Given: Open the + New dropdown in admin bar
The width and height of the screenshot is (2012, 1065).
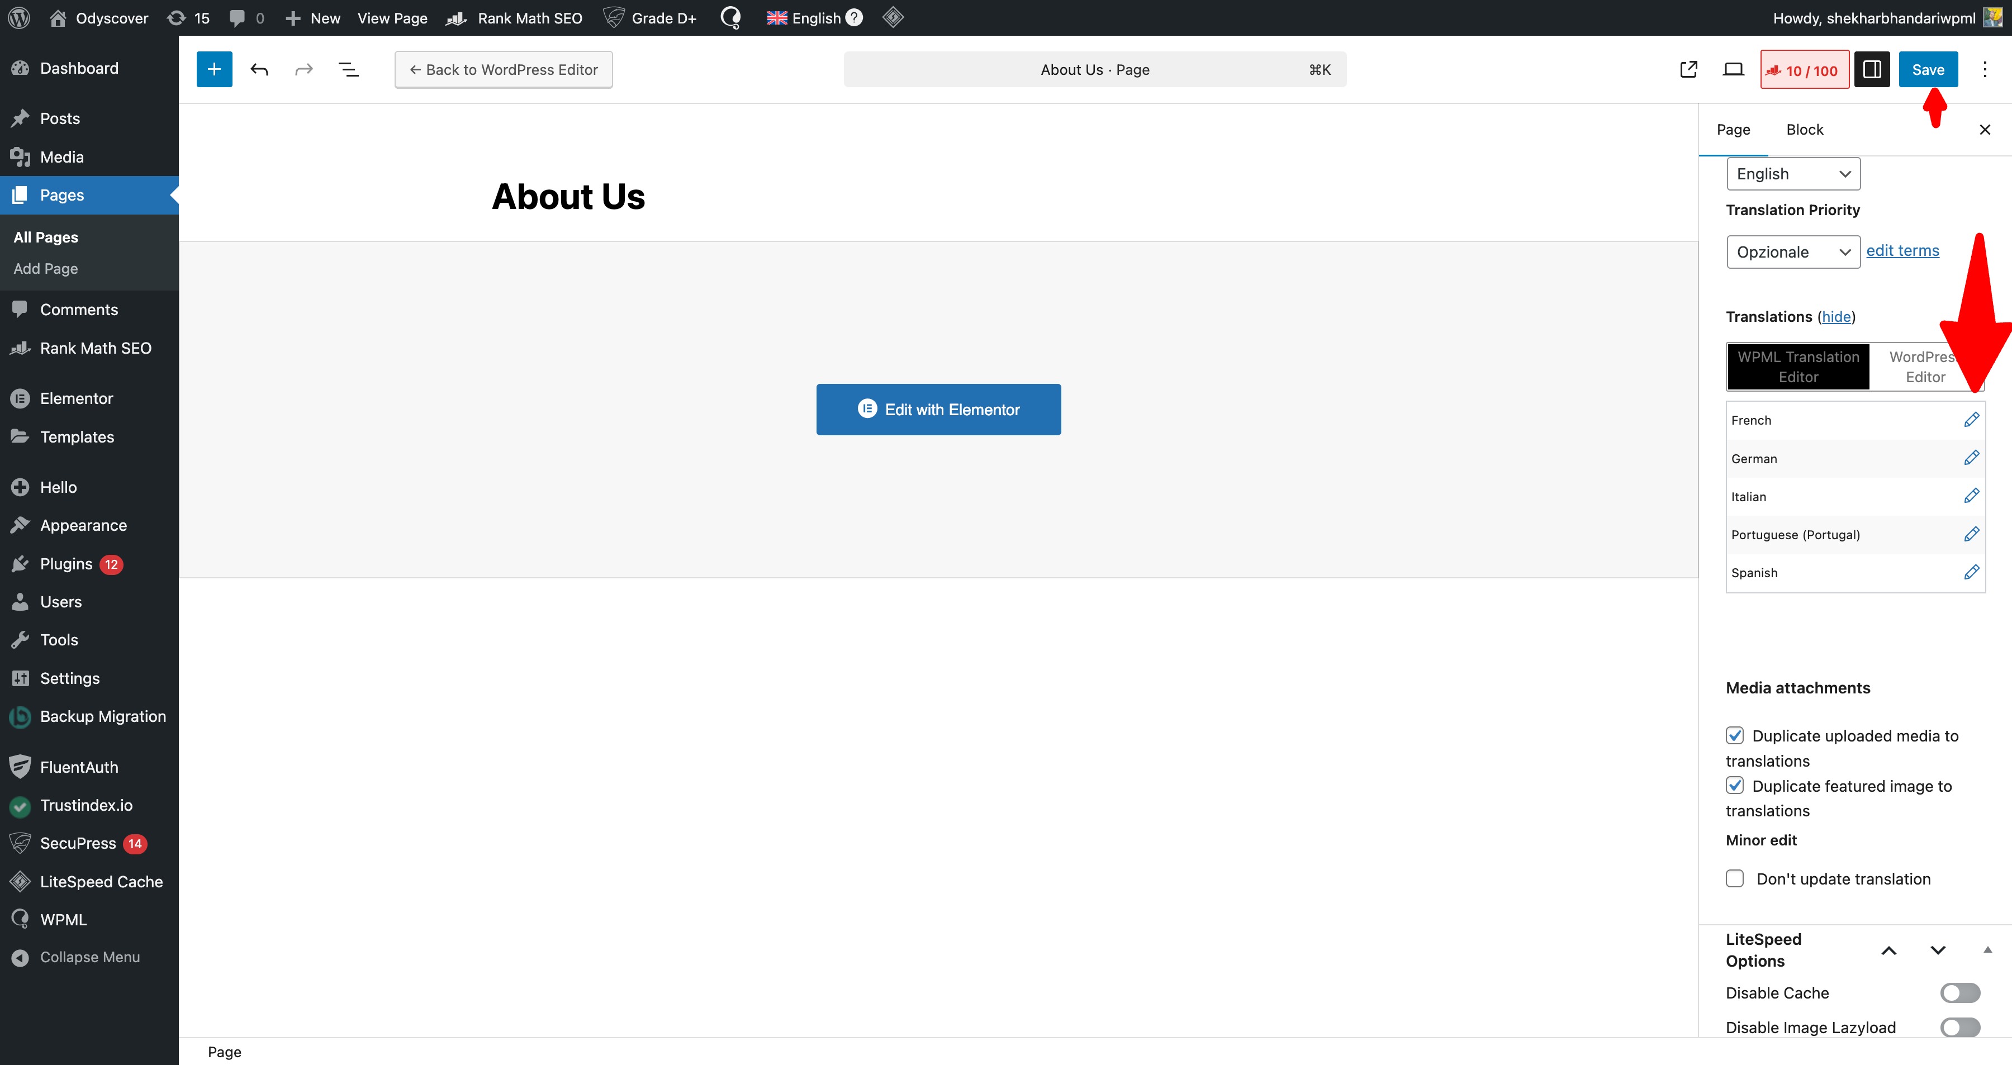Looking at the screenshot, I should tap(312, 18).
